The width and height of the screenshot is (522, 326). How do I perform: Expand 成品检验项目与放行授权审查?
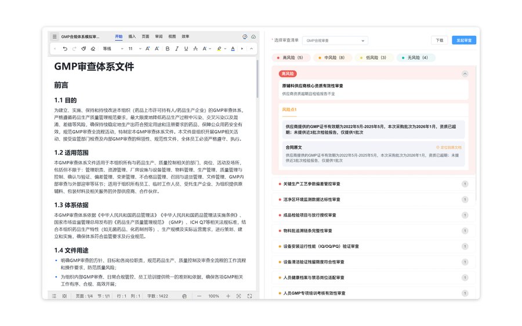point(373,215)
